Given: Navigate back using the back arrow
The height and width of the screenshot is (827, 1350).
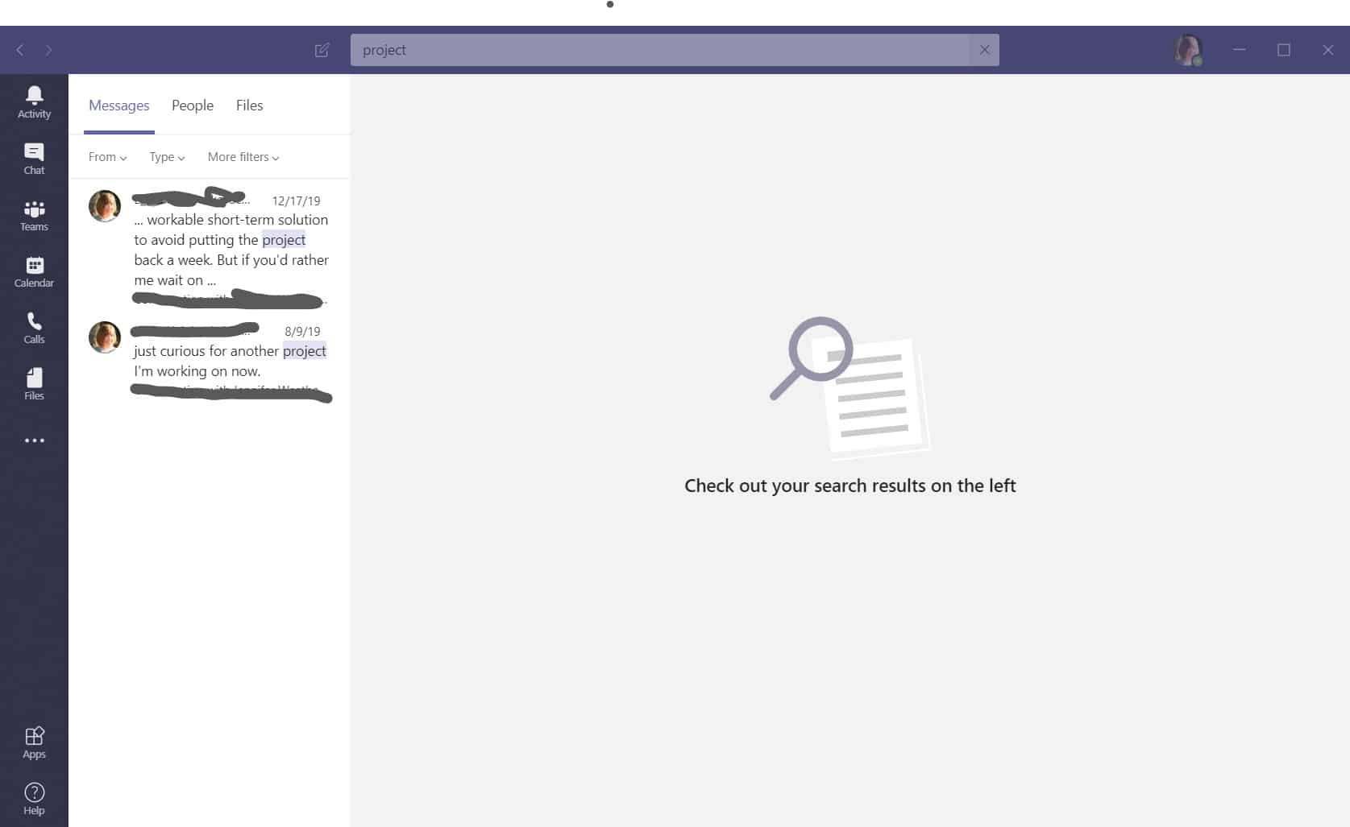Looking at the screenshot, I should point(19,50).
